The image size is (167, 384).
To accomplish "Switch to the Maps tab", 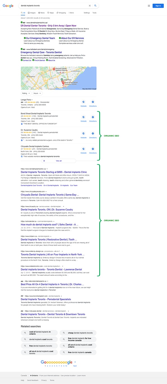I will 50,13.
